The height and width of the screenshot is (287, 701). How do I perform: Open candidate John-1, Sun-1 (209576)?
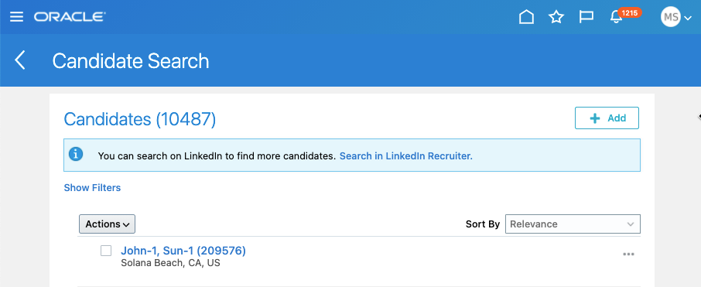pyautogui.click(x=183, y=251)
